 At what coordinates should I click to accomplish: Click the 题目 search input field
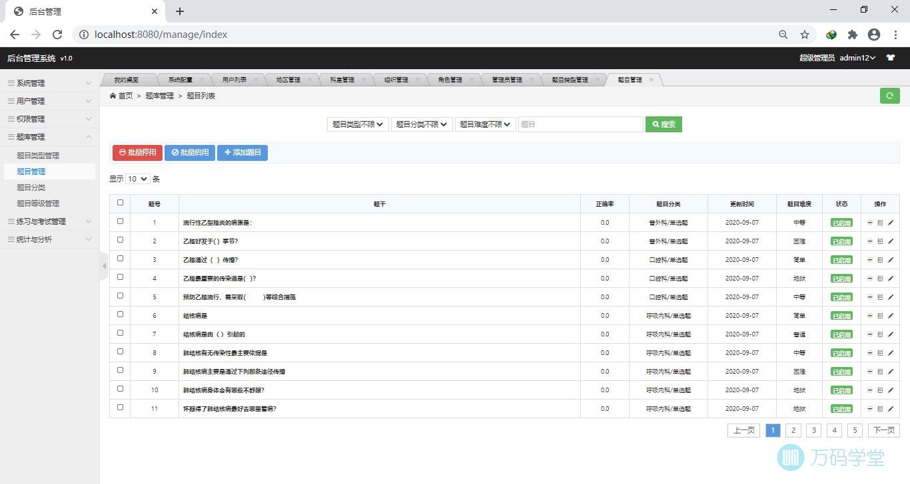click(x=581, y=124)
